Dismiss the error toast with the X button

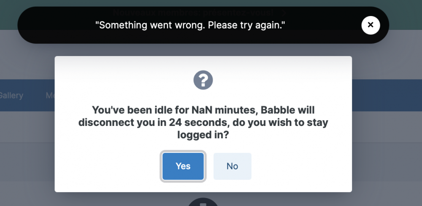[371, 25]
